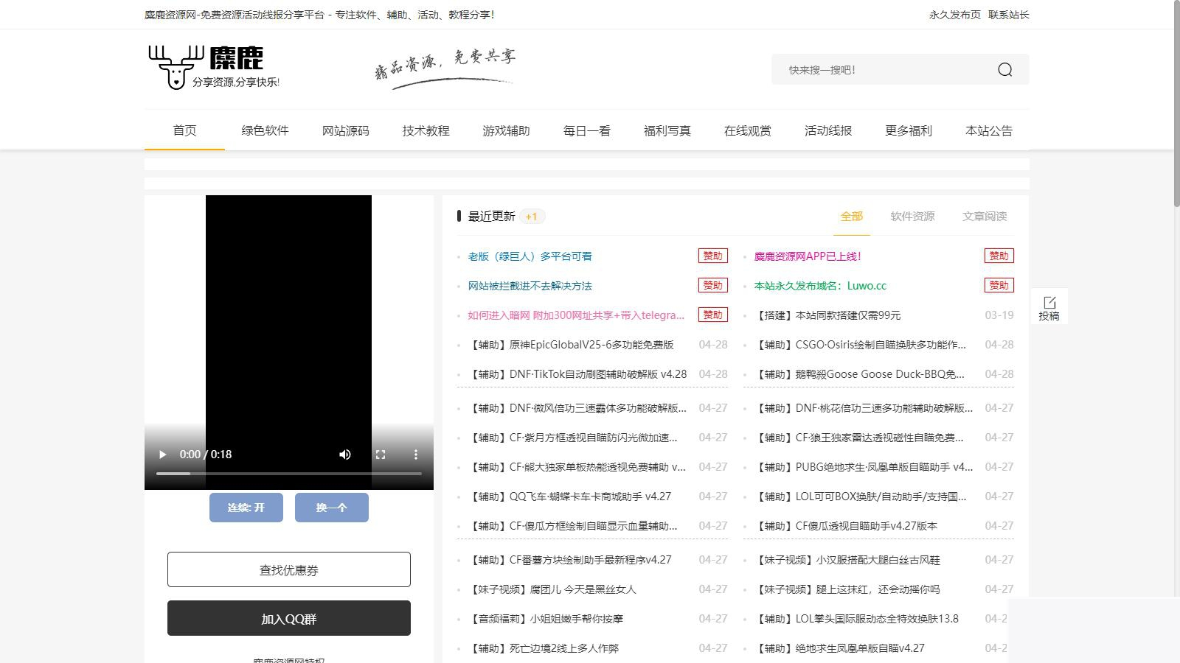Screen dimensions: 1180x663
Task: Click the 快来搜一搜吧 search input field
Action: 870,69
